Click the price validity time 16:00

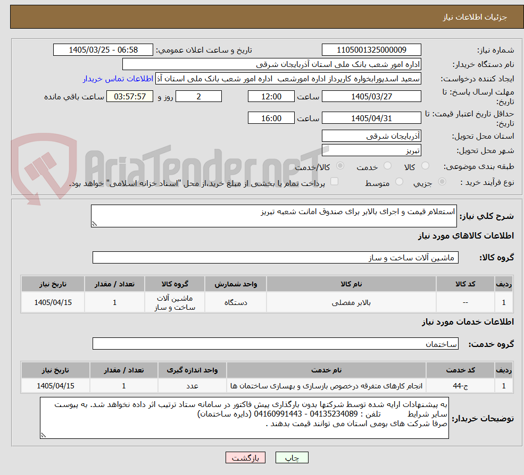271,118
